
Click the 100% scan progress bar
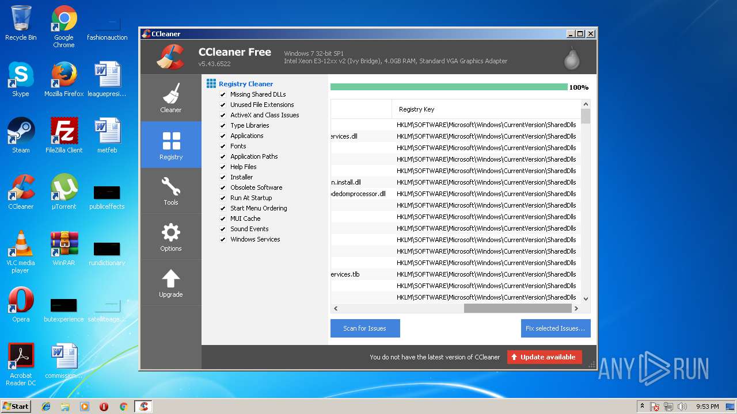click(449, 87)
